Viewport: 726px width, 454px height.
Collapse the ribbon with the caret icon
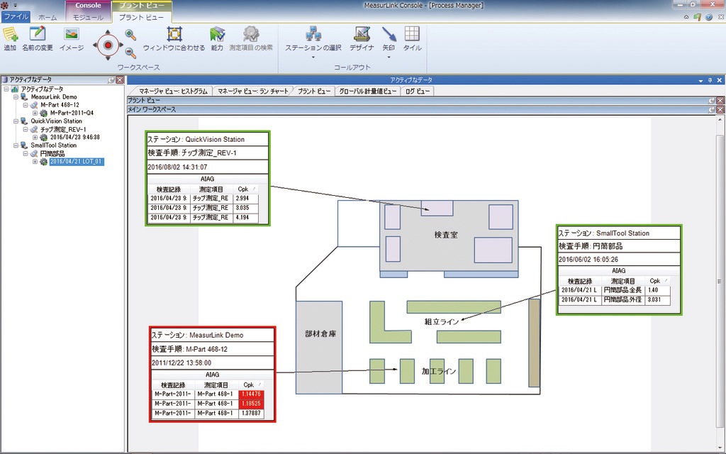pos(686,17)
